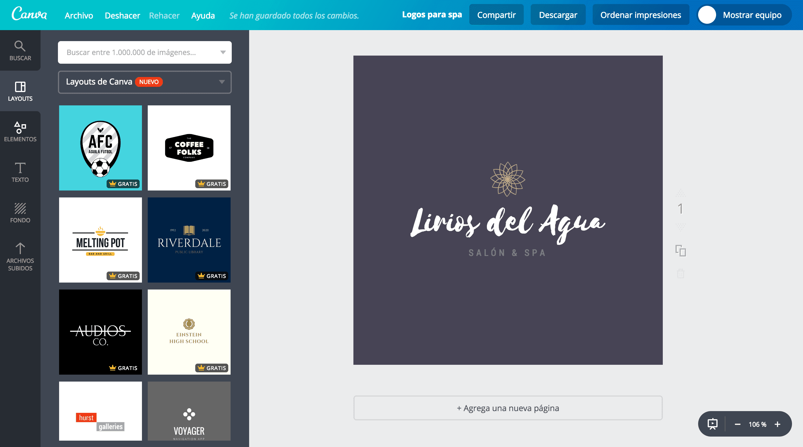Select the gold flower emblem on canvas

coord(508,179)
